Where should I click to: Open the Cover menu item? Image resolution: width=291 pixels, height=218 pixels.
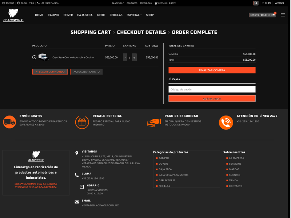tap(68, 15)
